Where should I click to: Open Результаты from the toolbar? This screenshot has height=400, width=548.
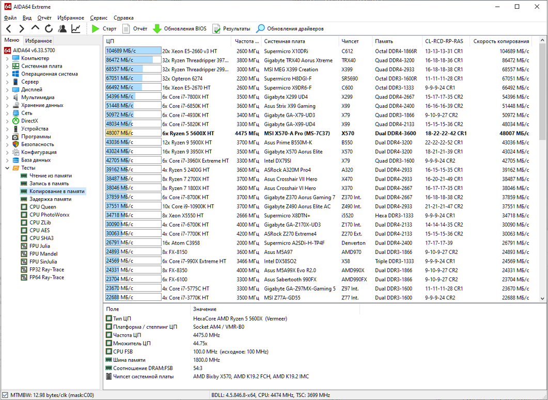pos(231,29)
